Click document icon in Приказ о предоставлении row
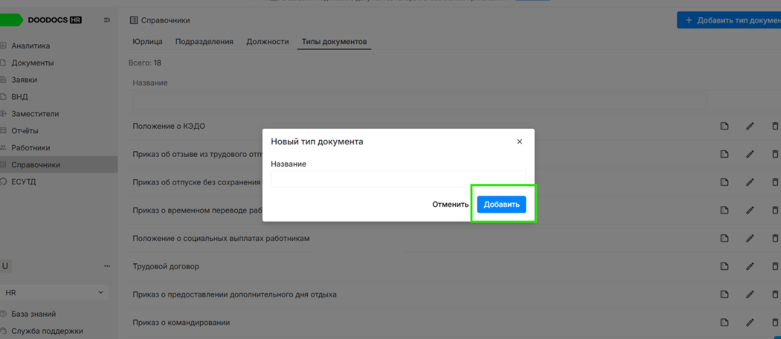The height and width of the screenshot is (339, 781). (724, 294)
